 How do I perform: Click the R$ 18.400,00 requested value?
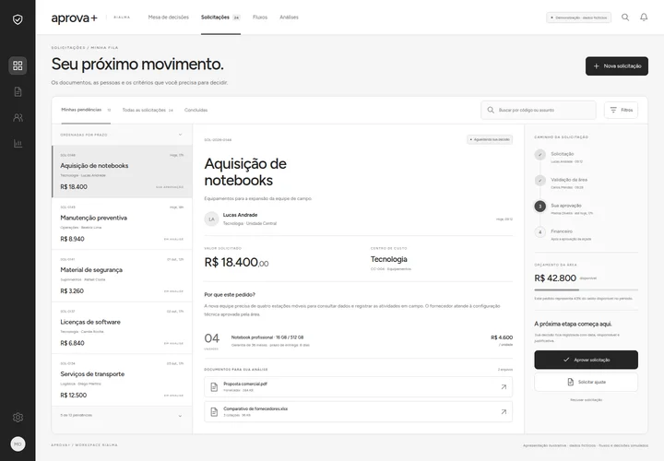(236, 263)
